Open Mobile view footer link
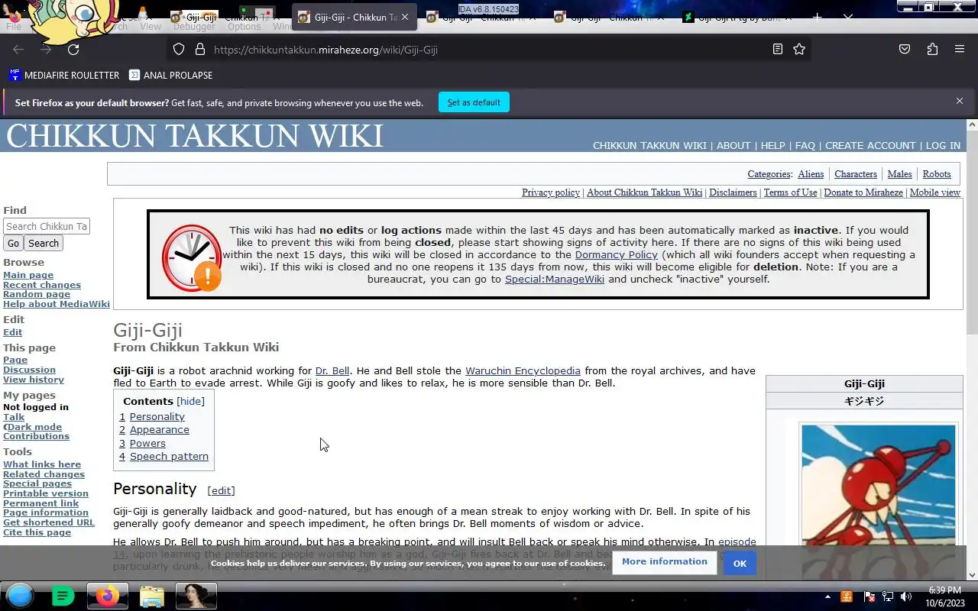This screenshot has height=611, width=978. pos(935,192)
